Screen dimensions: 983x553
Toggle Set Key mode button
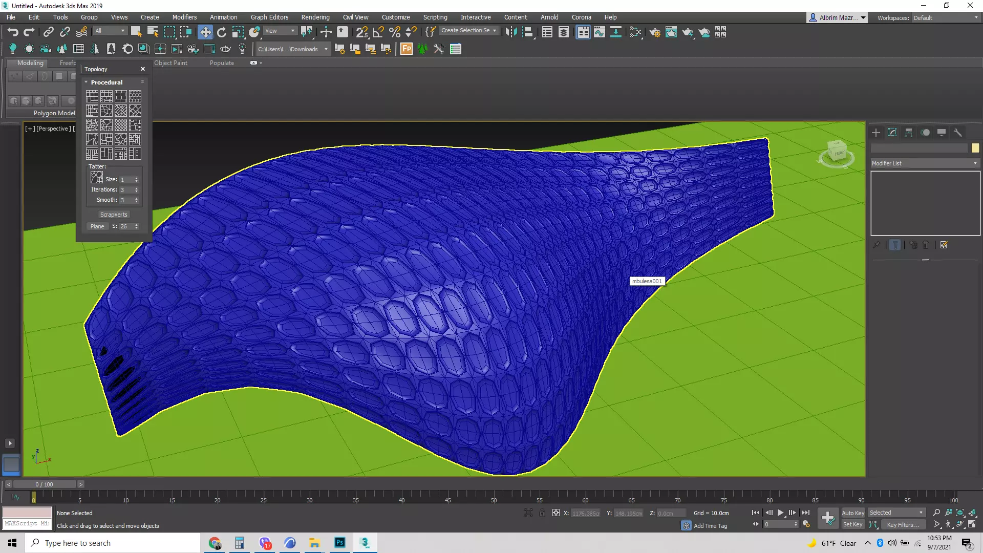(852, 525)
